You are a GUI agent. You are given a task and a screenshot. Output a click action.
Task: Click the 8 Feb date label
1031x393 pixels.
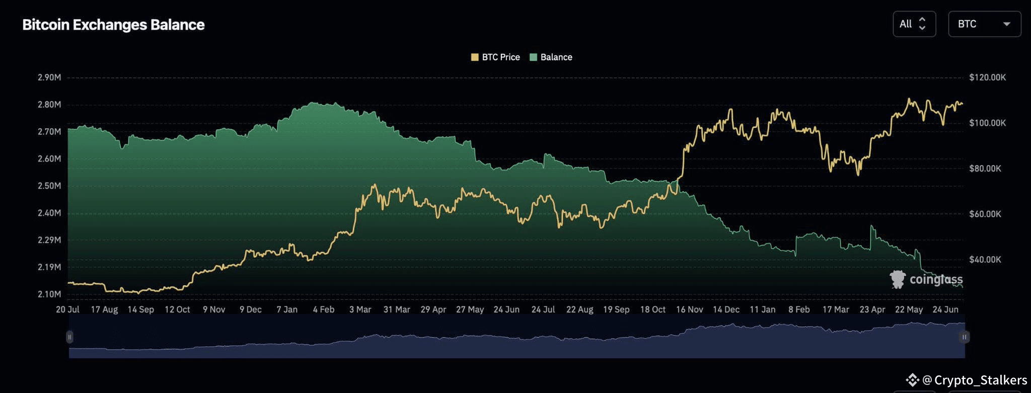click(x=799, y=309)
